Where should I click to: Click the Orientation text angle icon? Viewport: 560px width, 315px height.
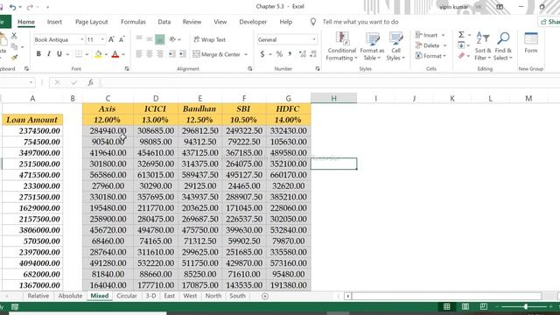tap(173, 39)
